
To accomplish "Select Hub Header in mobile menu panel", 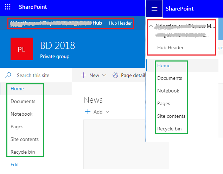I will 170,47.
